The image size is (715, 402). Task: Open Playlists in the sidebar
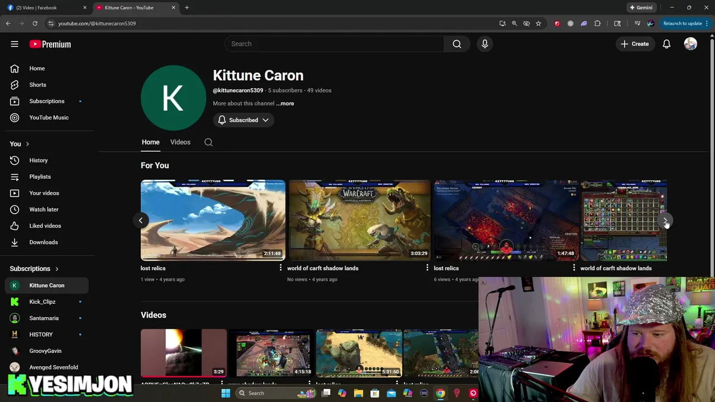pyautogui.click(x=47, y=176)
